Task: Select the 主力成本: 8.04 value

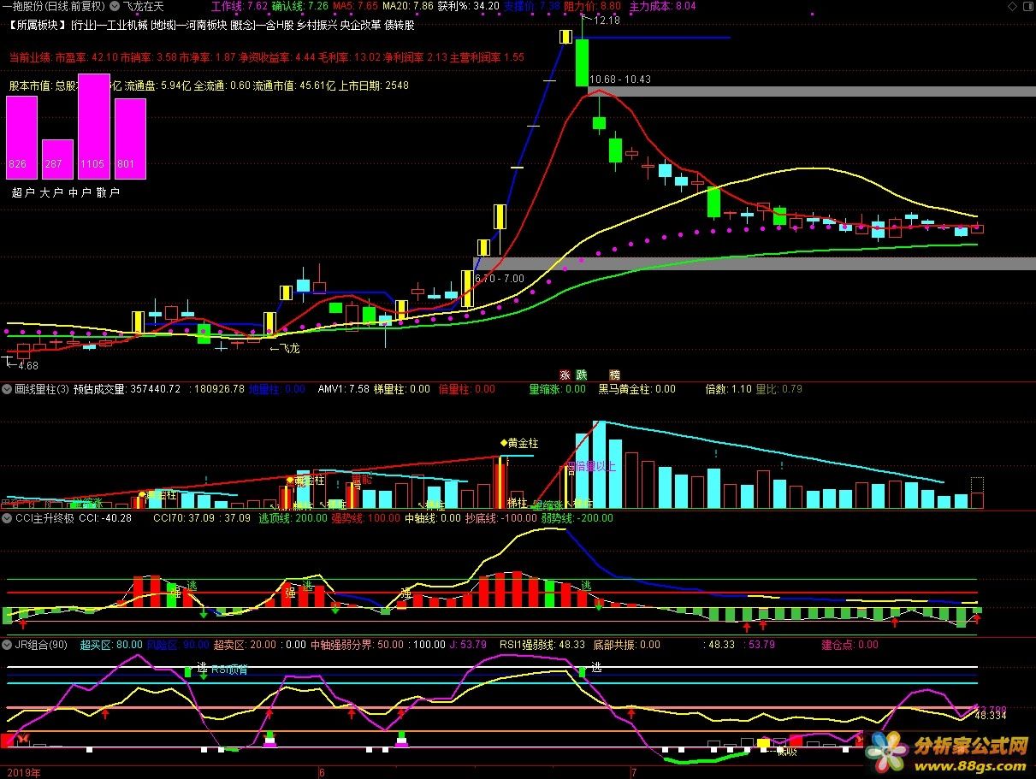Action: pos(663,6)
